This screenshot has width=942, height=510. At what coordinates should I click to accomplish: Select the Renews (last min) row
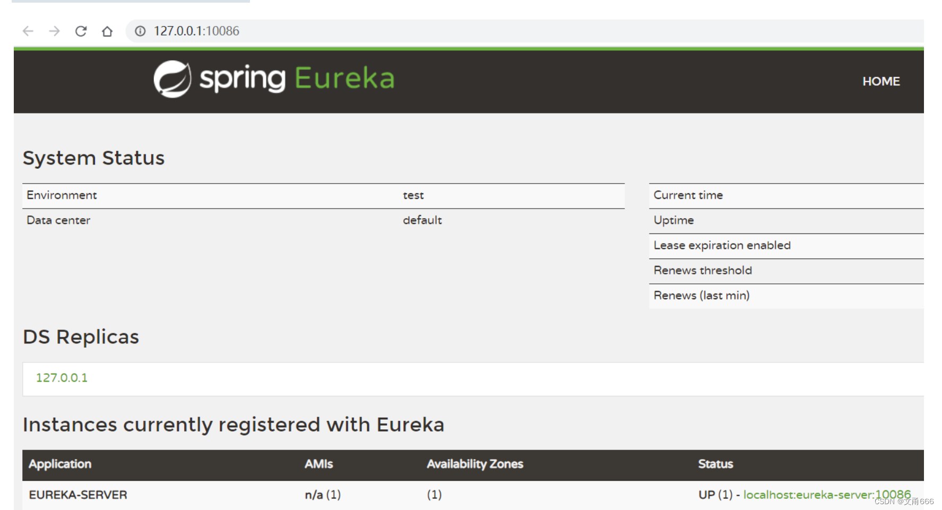(x=786, y=296)
